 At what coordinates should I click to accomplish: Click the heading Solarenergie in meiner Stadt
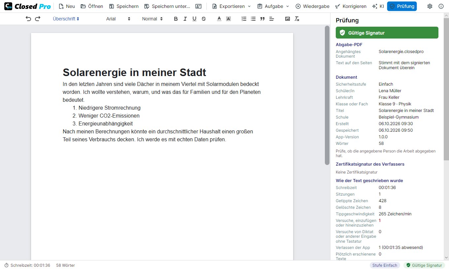(134, 72)
